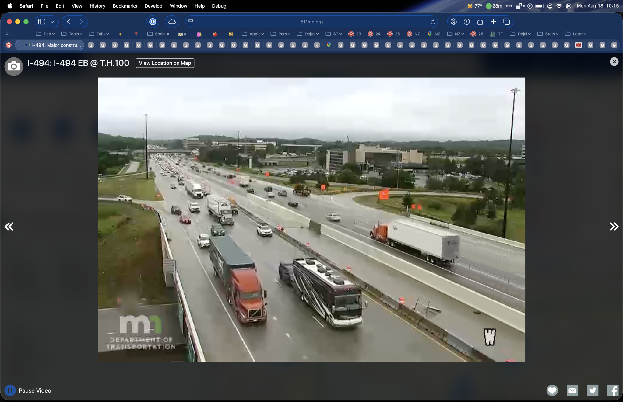The height and width of the screenshot is (402, 623).
Task: Reload the 511mn.org page
Action: coord(432,22)
